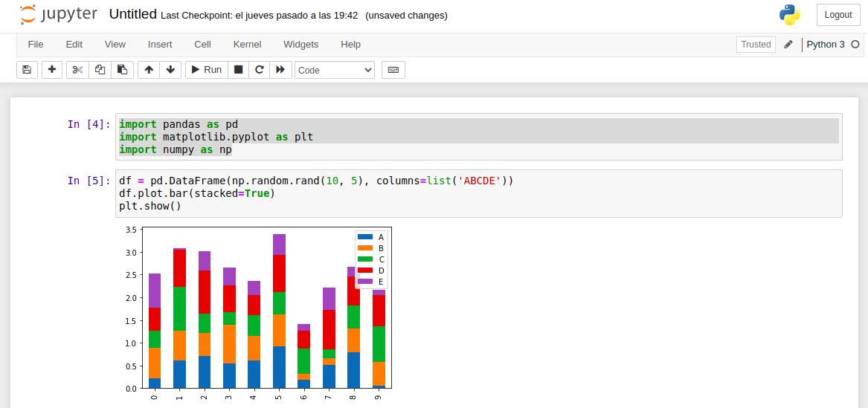Toggle the Trusted notebook indicator

tap(756, 45)
